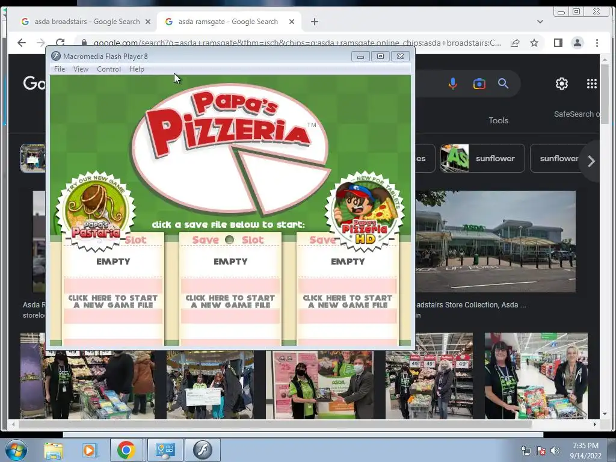The height and width of the screenshot is (462, 616).
Task: Open the giant cheque presentation image
Action: pos(210,384)
